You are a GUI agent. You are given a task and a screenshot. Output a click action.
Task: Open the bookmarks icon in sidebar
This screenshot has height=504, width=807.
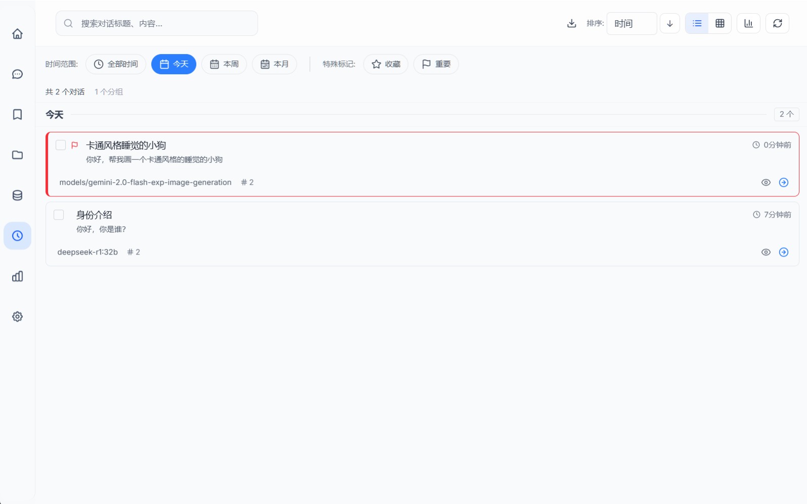(x=17, y=115)
